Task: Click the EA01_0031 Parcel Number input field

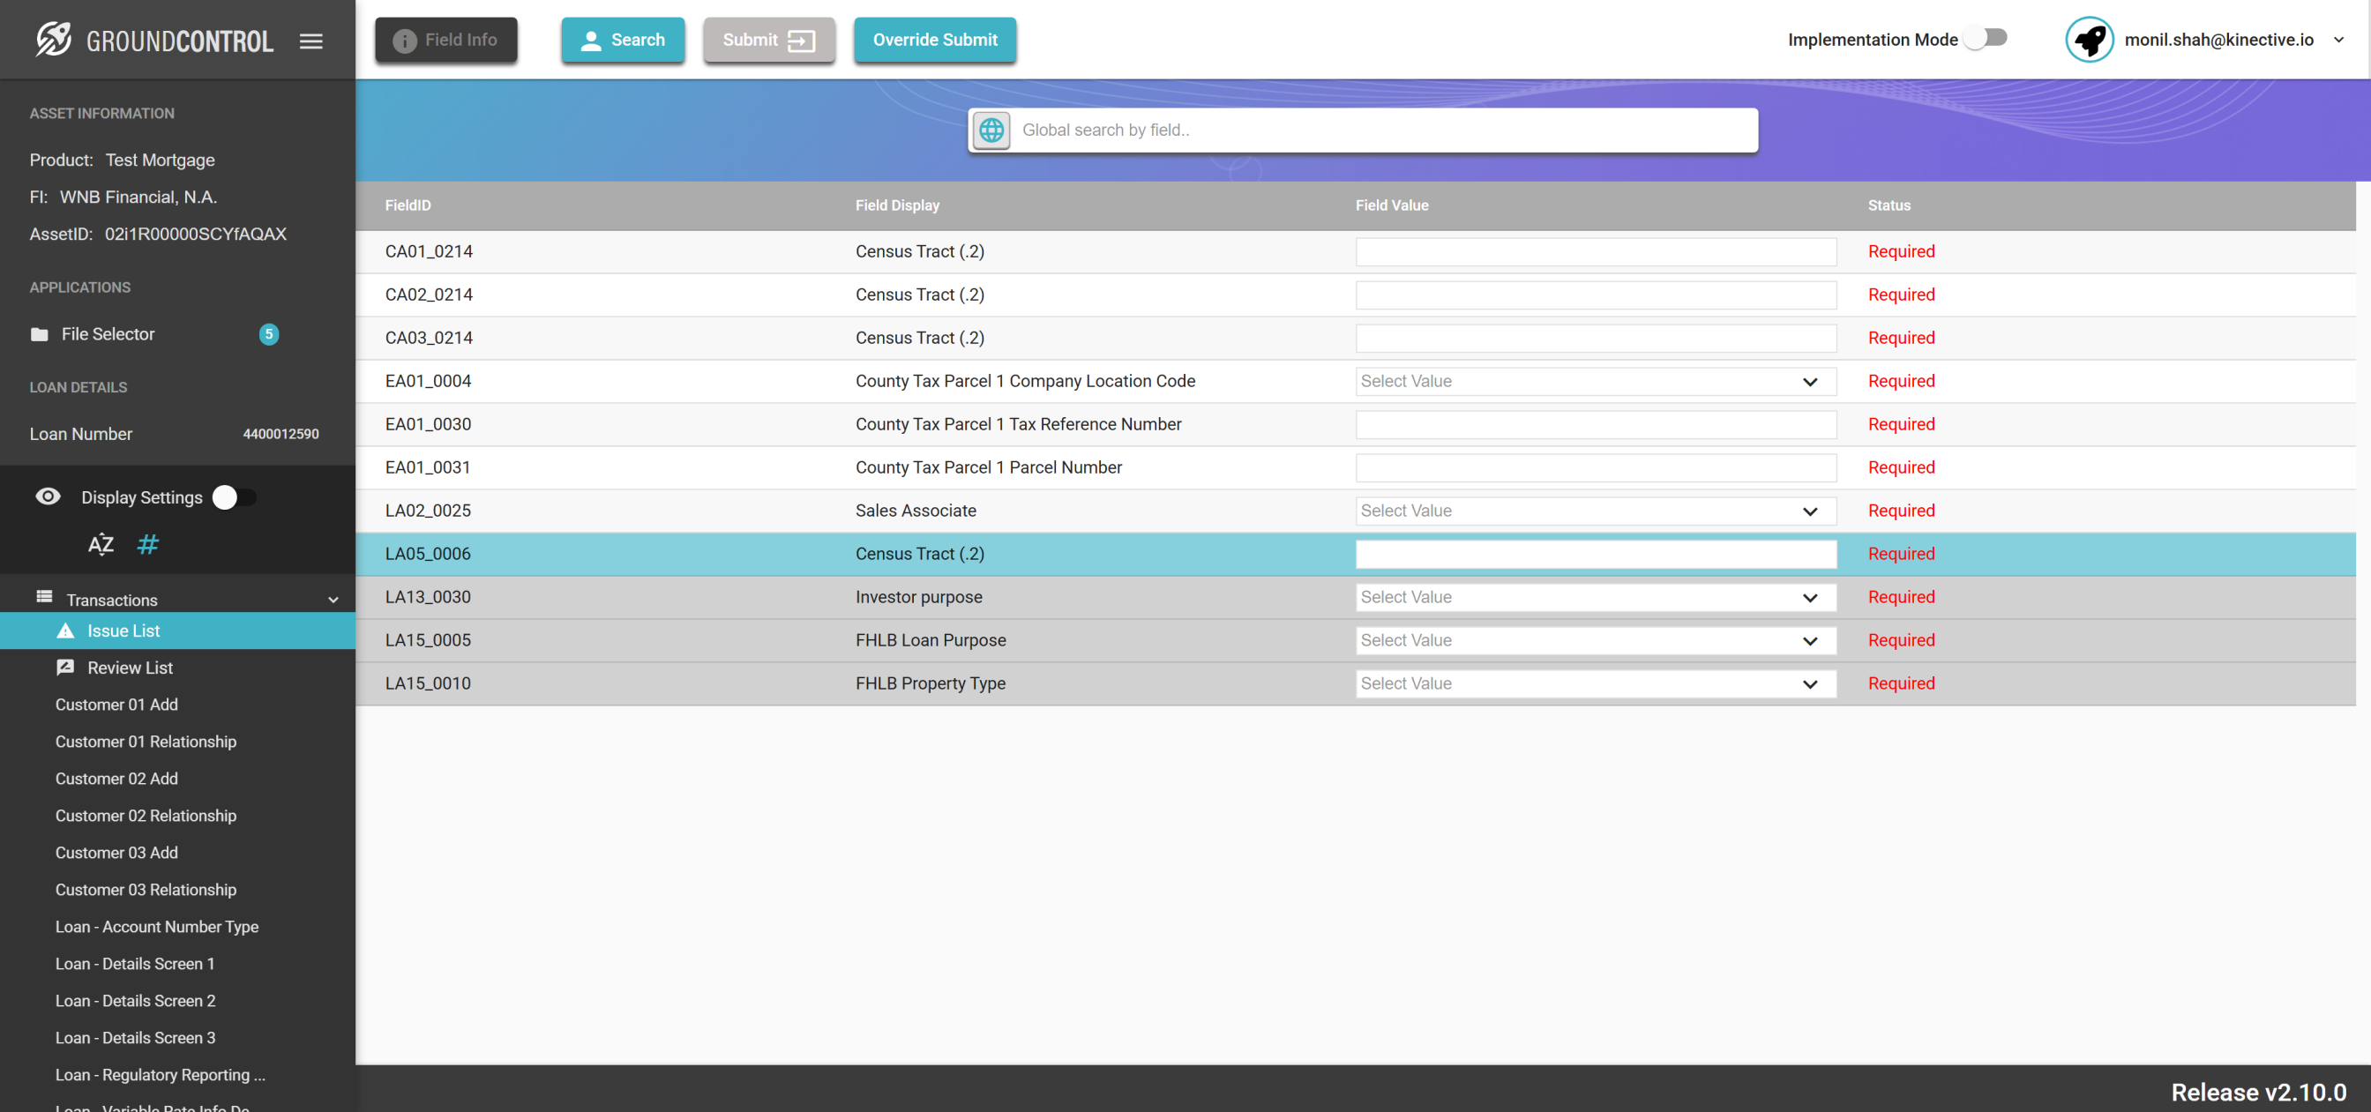Action: point(1595,467)
